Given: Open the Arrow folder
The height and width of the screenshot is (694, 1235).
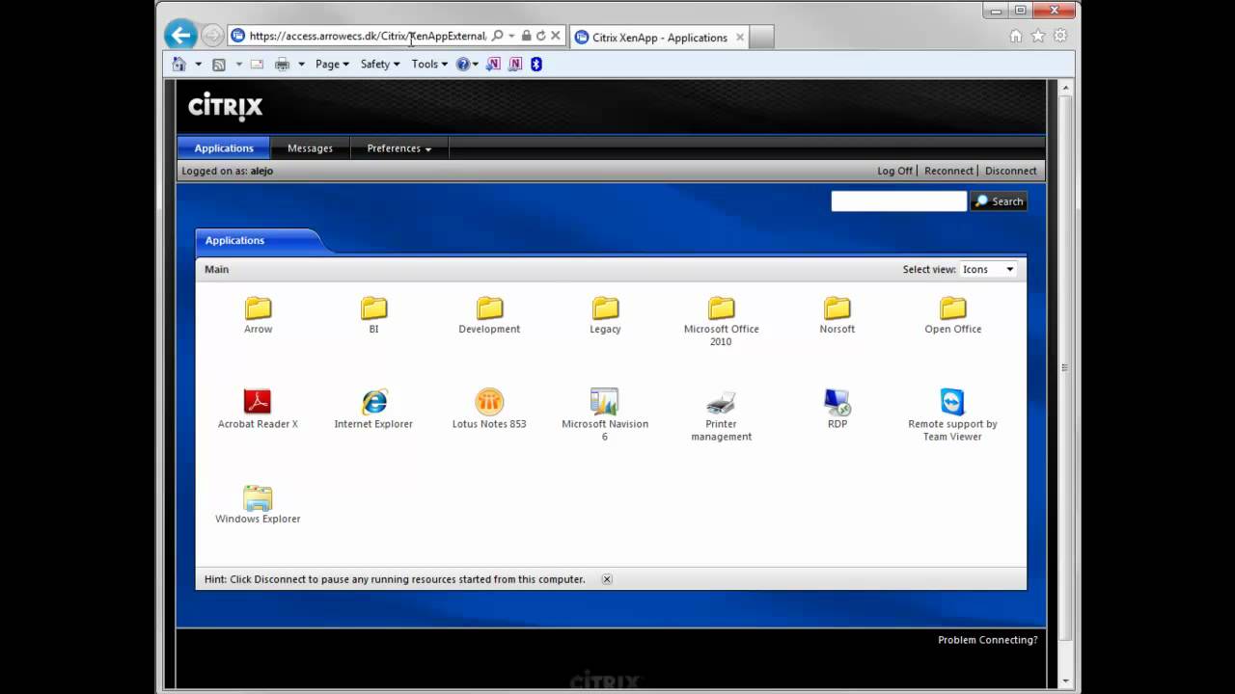Looking at the screenshot, I should 258,315.
